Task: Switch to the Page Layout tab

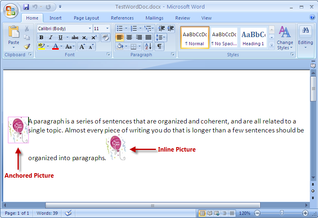Action: pos(86,18)
